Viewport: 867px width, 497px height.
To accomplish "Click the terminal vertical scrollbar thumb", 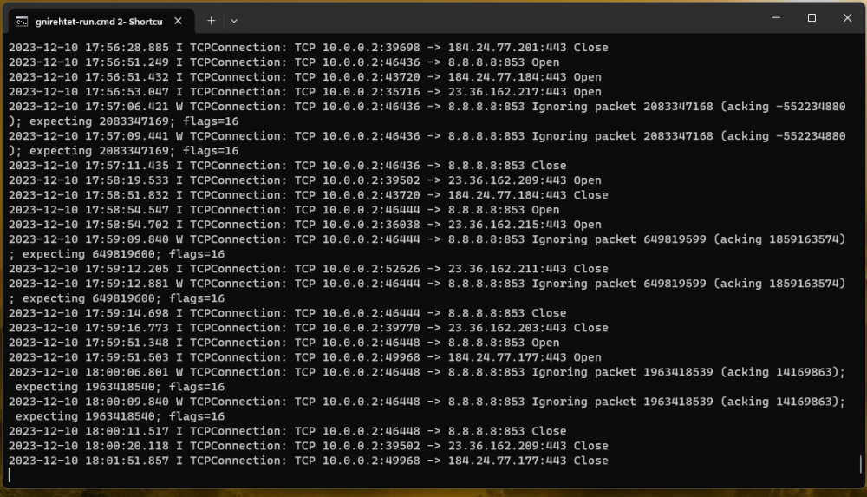I will click(861, 464).
